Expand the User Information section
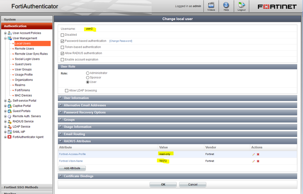Screen dimensions: 303x194 (x=76, y=98)
